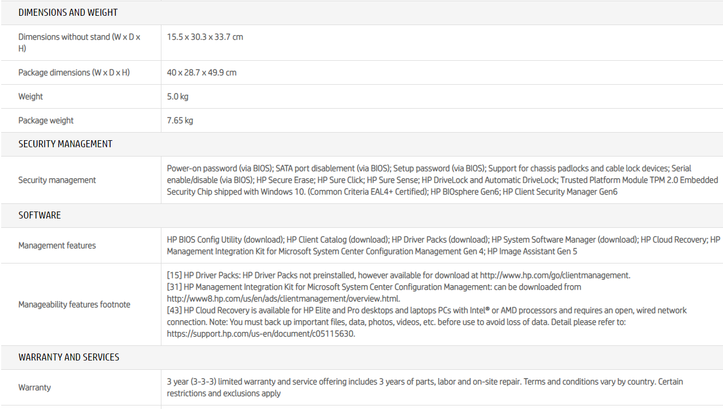Open the support.hp.com document c05115630 URL

click(260, 334)
